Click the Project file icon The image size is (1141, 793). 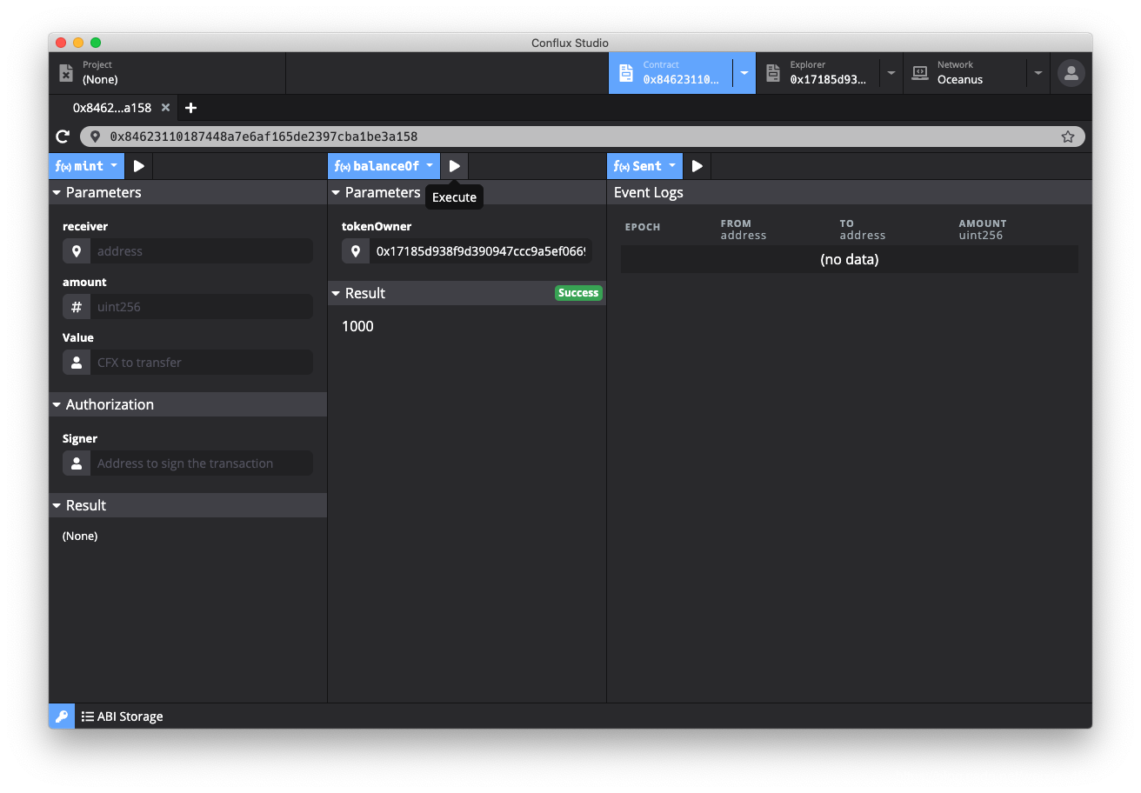[x=66, y=73]
